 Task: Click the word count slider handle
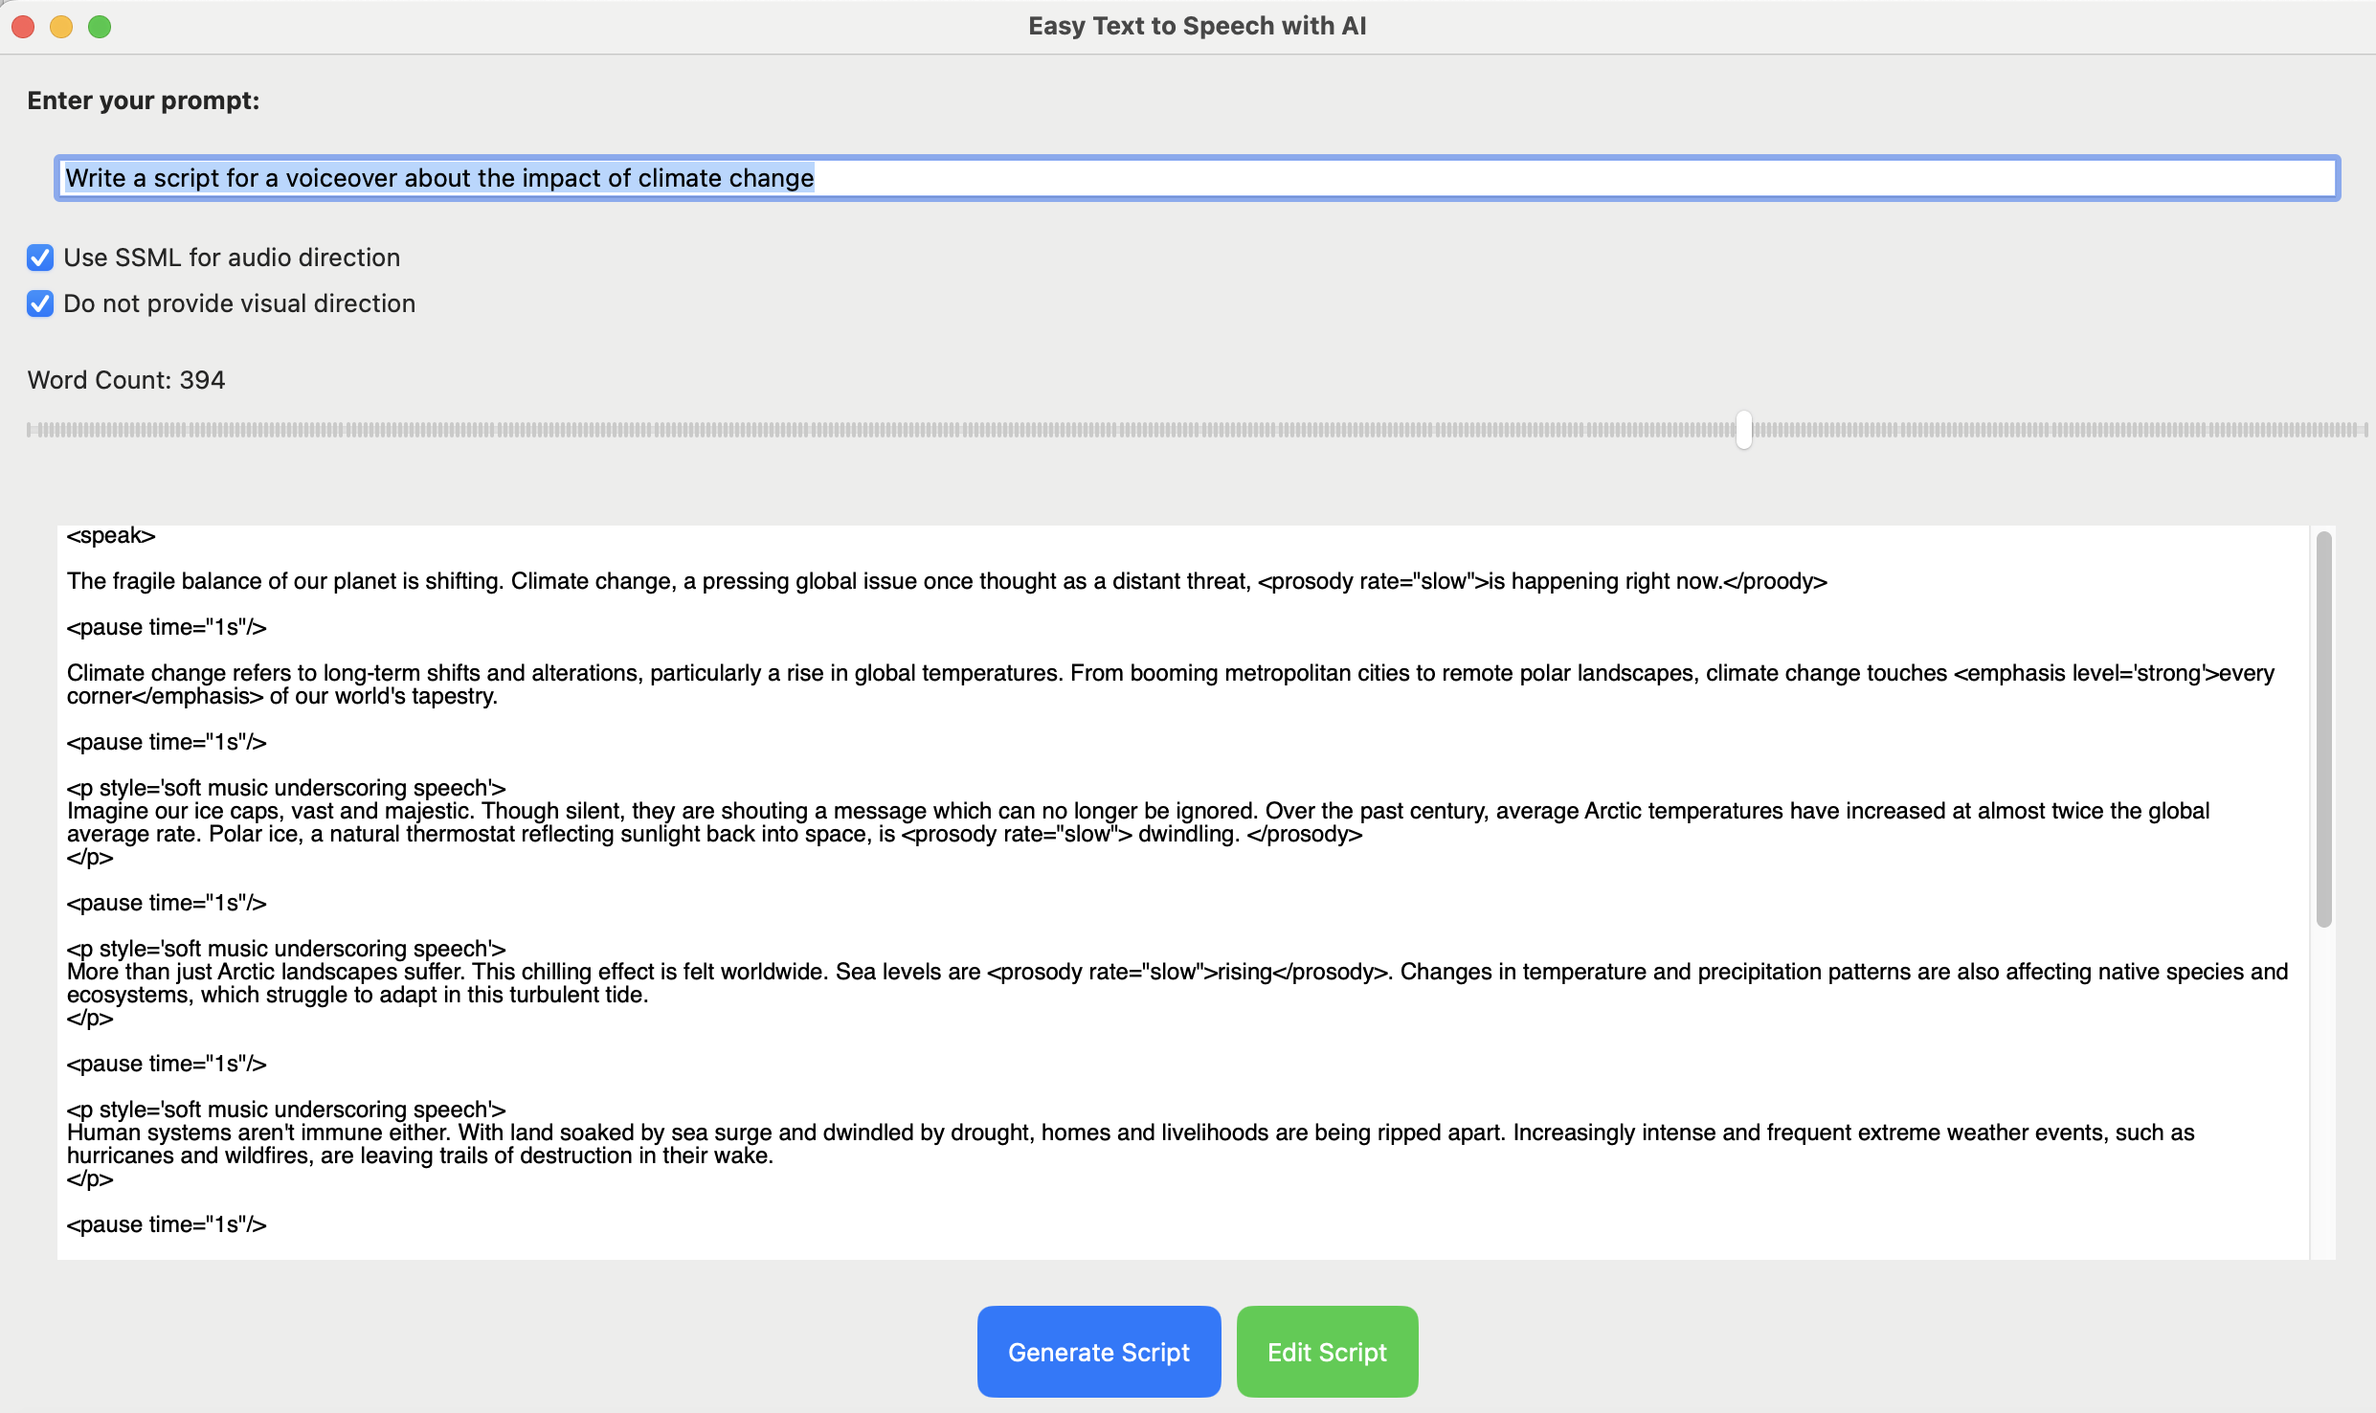pyautogui.click(x=1744, y=430)
